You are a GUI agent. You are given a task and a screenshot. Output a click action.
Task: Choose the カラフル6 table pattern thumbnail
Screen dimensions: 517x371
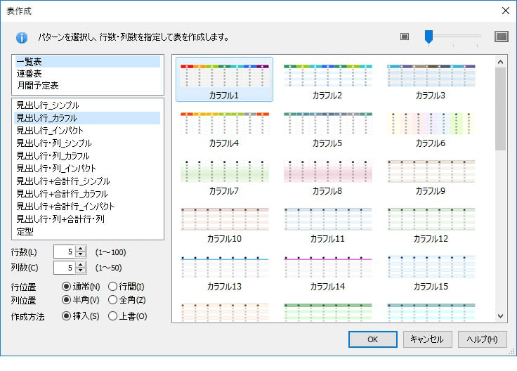click(x=431, y=127)
